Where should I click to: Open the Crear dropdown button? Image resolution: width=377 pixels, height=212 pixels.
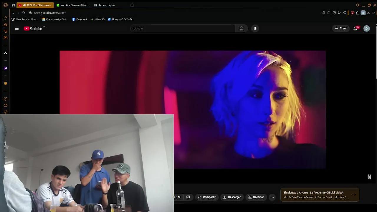point(341,29)
